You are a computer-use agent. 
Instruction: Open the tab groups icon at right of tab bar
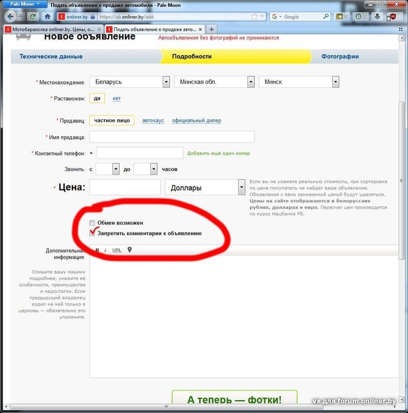coord(401,29)
